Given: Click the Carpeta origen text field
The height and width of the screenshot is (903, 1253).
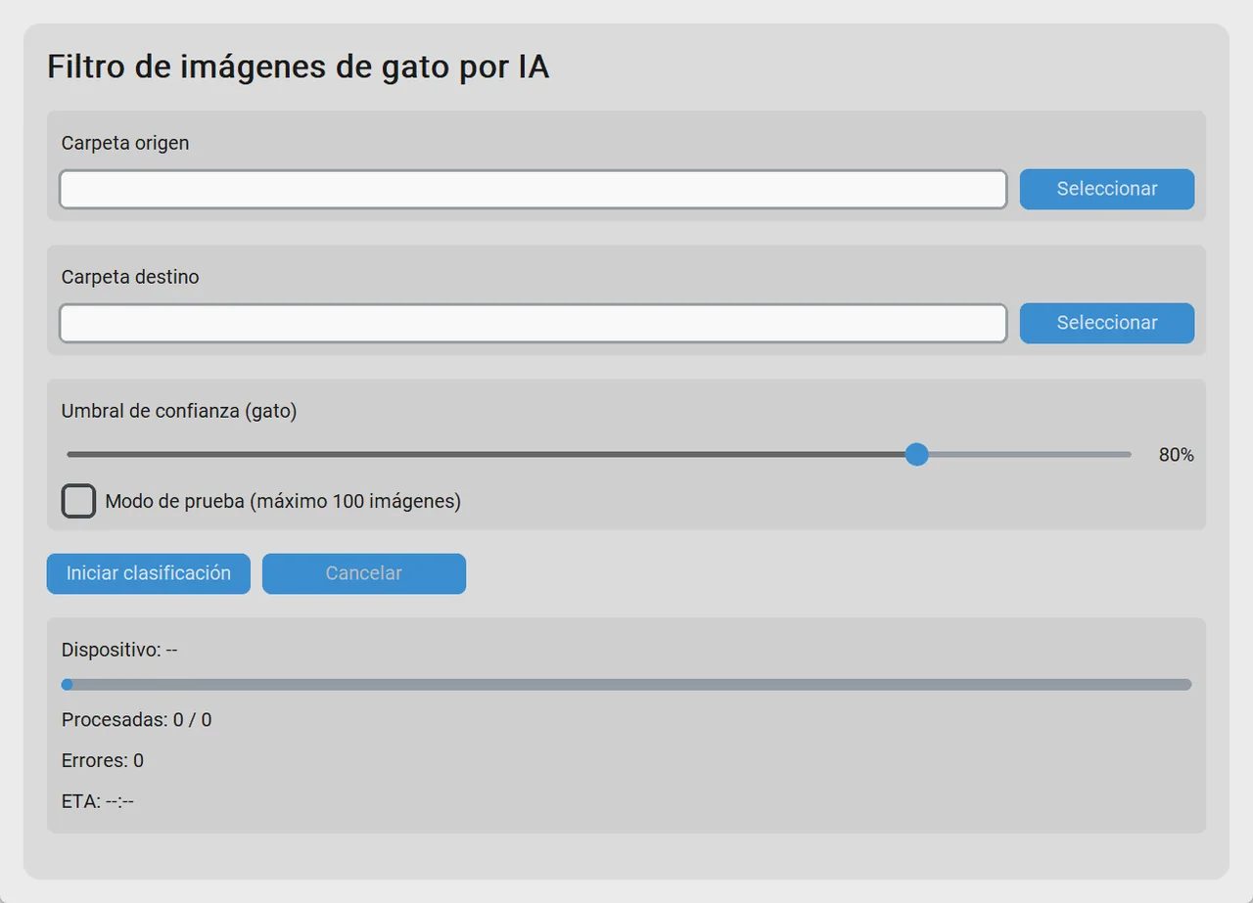Looking at the screenshot, I should [534, 189].
